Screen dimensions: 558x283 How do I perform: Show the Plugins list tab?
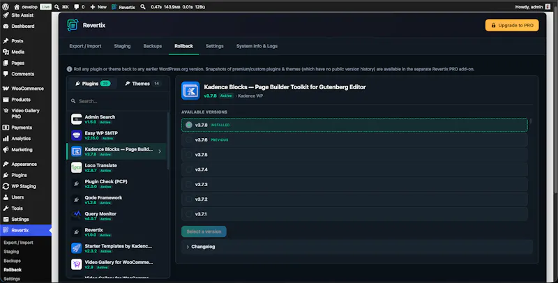[93, 84]
